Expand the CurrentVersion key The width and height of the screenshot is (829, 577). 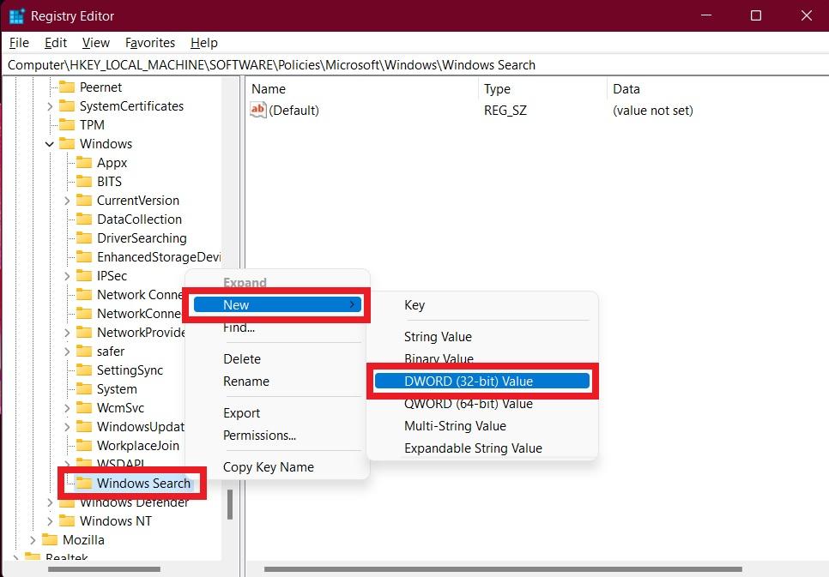pos(67,201)
